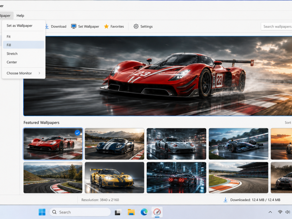292x219 pixels.
Task: Click the Featured Wallpapers heading
Action: (x=41, y=123)
